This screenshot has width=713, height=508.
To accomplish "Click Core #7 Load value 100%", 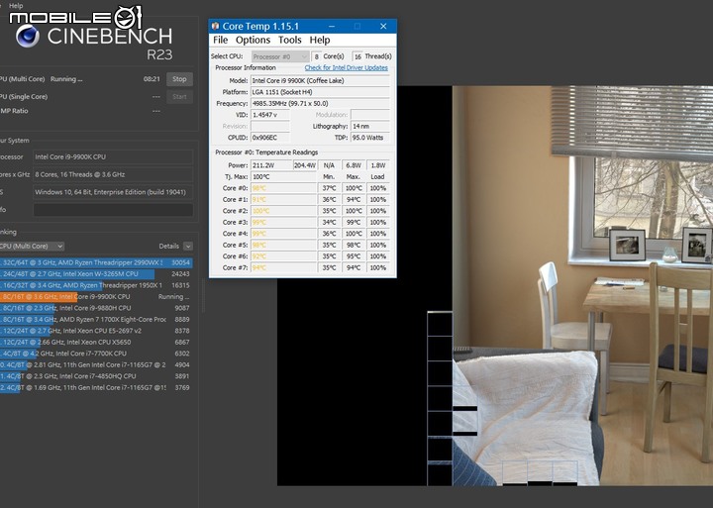I will point(378,267).
